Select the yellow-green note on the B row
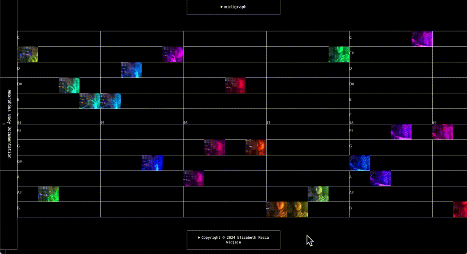The height and width of the screenshot is (254, 467). (297, 209)
